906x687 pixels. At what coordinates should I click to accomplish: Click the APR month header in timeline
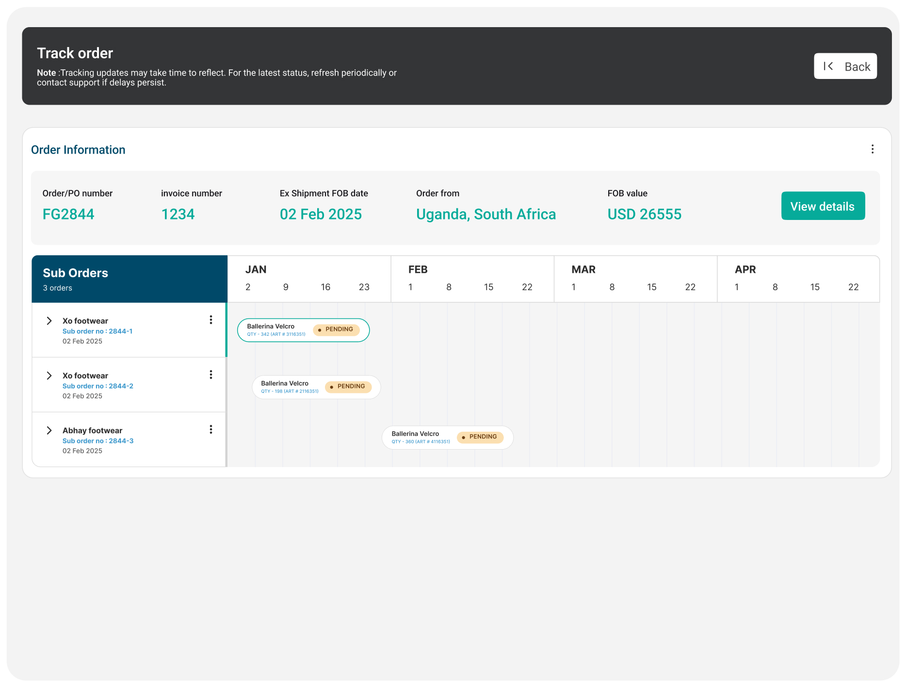(745, 269)
